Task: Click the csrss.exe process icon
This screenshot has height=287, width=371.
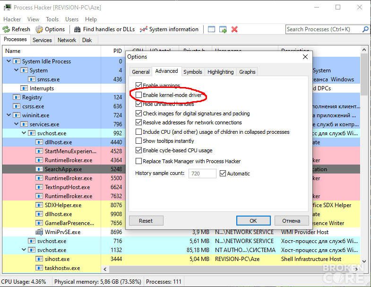Action: pos(17,106)
